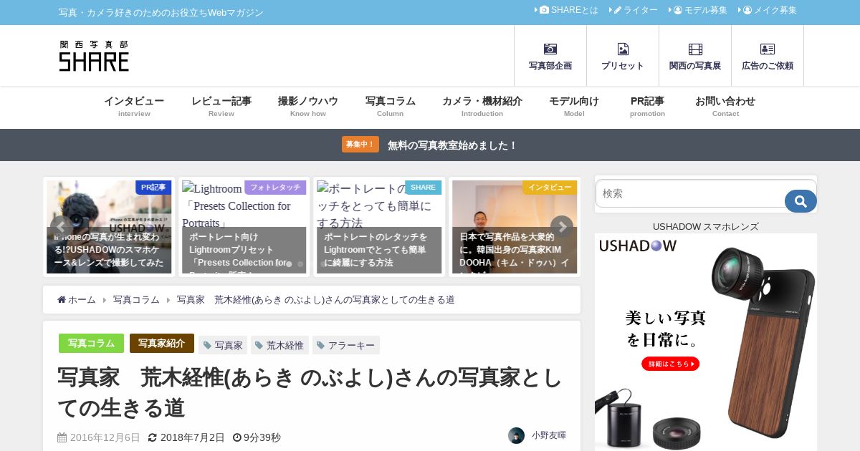Open プリセット image icon button
This screenshot has height=451, width=860.
point(623,56)
